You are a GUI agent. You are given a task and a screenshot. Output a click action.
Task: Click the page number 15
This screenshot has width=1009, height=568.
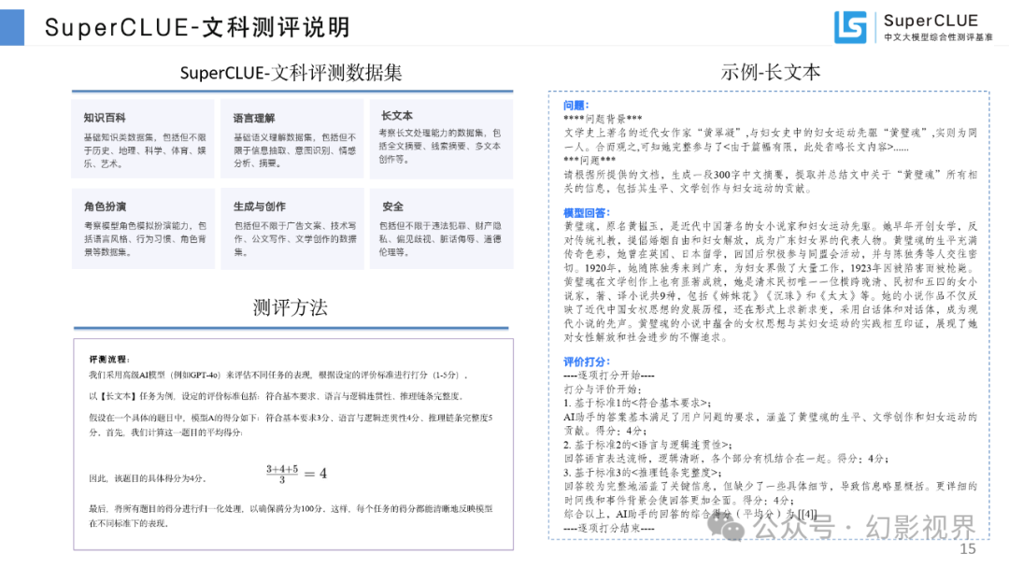[967, 548]
